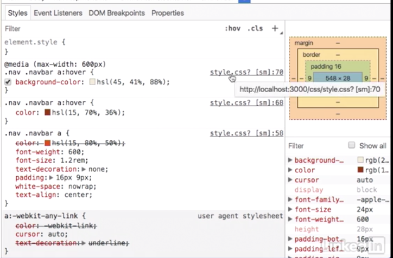
Task: Click the cursor: auto declaration
Action: pos(42,234)
